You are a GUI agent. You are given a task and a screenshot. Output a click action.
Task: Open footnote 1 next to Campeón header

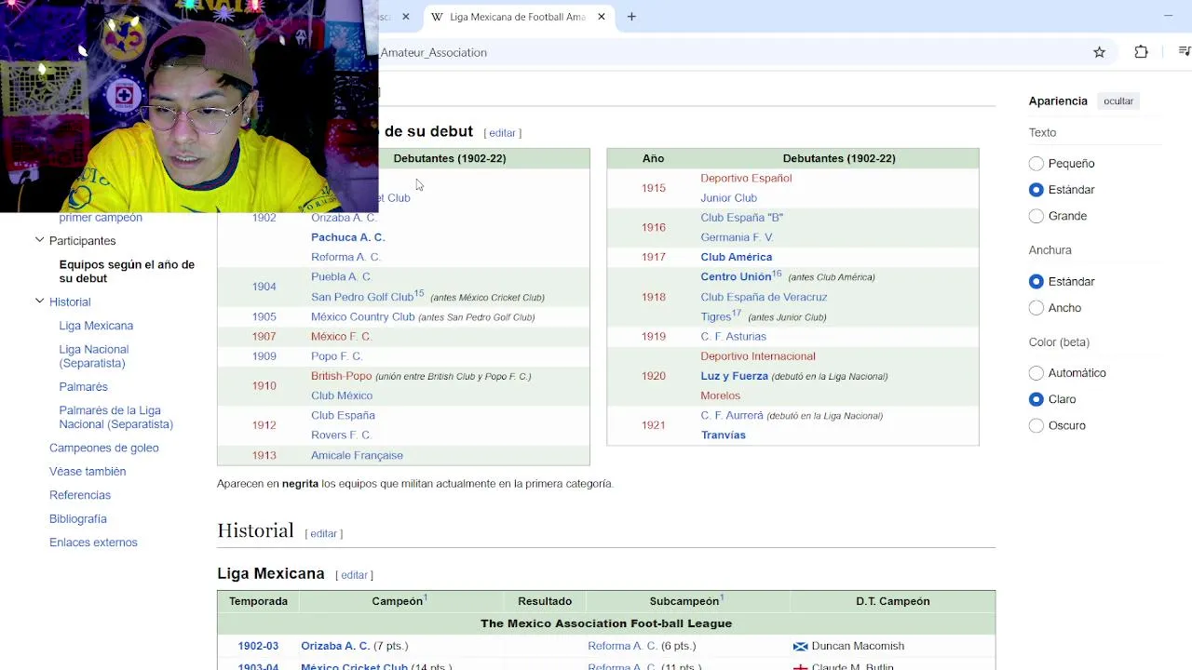(426, 597)
